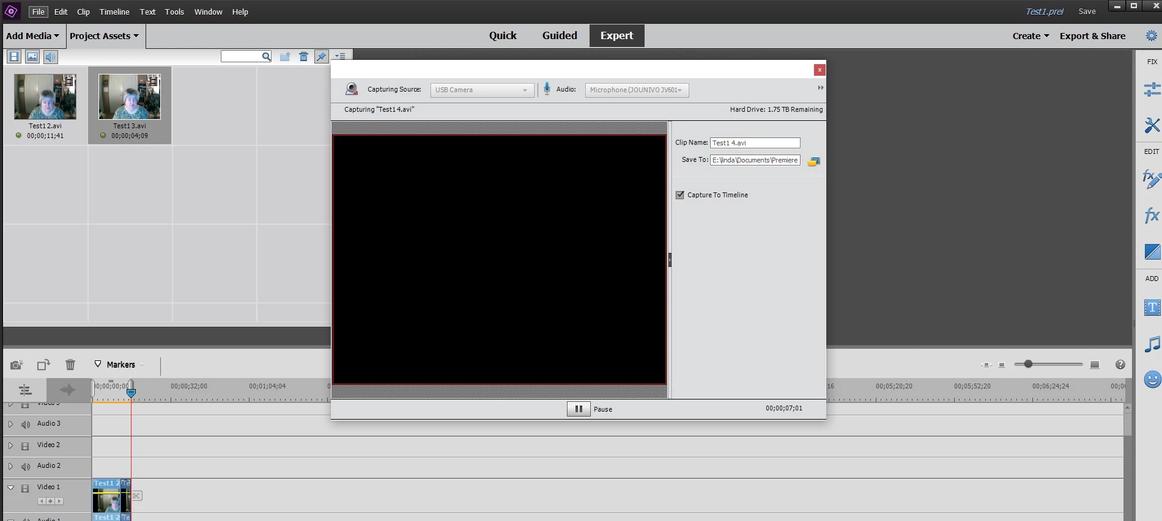Viewport: 1162px width, 521px height.
Task: Click the Project Assets trash icon
Action: coord(303,57)
